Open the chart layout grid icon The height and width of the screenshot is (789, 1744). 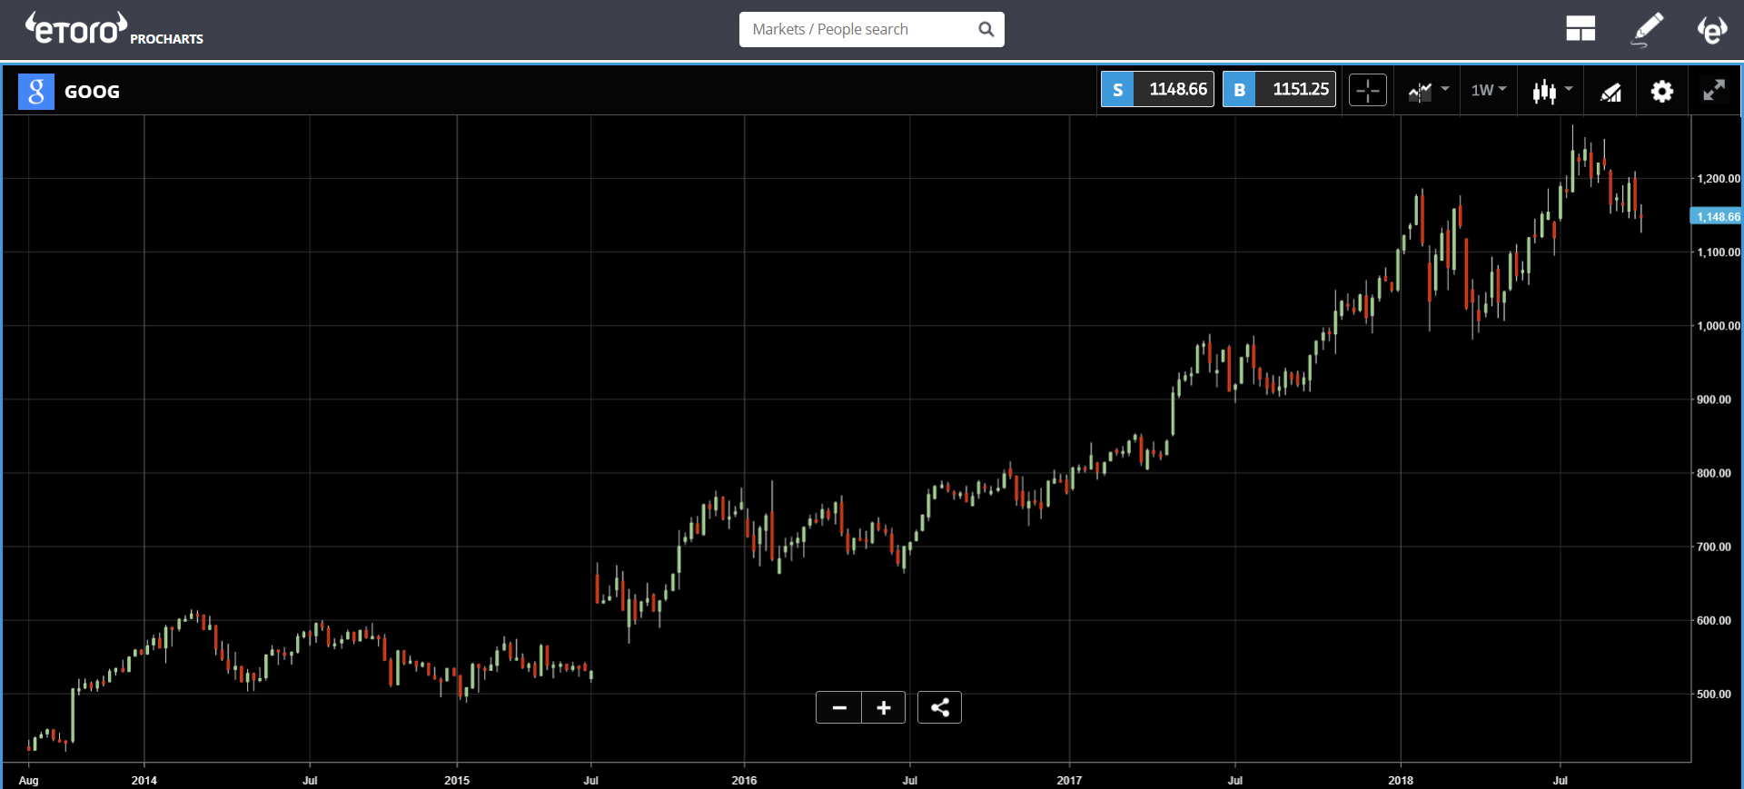pyautogui.click(x=1580, y=29)
